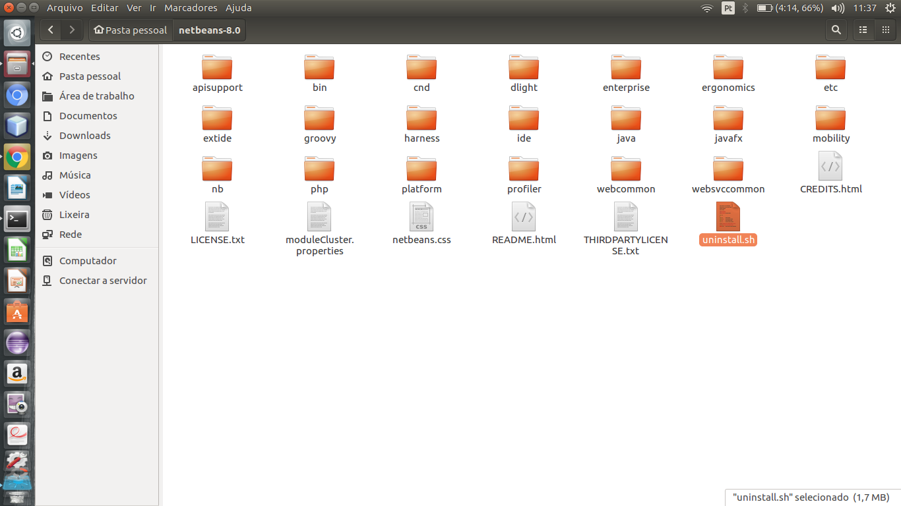The width and height of the screenshot is (901, 506).
Task: Open the Ajuda menu
Action: tap(238, 8)
